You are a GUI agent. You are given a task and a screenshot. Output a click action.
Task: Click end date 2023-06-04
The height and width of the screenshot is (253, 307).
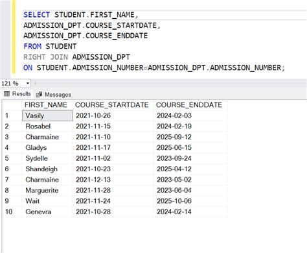(x=190, y=190)
